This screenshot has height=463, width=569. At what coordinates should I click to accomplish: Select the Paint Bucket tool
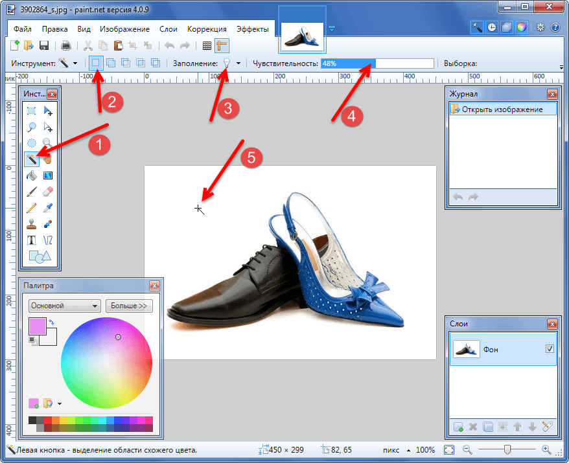pos(32,175)
